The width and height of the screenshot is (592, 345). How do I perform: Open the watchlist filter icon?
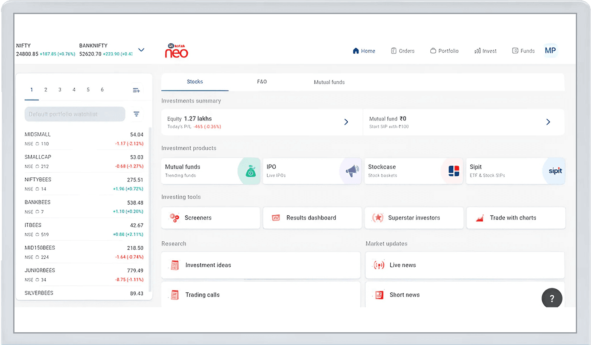(136, 114)
